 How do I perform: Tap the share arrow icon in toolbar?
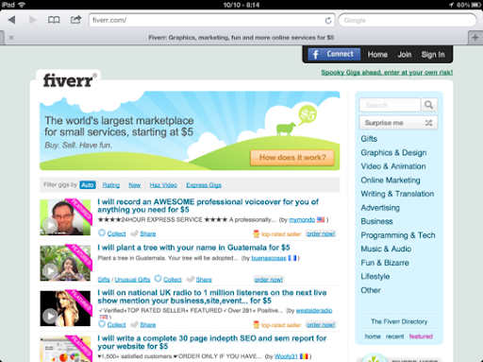click(x=75, y=20)
